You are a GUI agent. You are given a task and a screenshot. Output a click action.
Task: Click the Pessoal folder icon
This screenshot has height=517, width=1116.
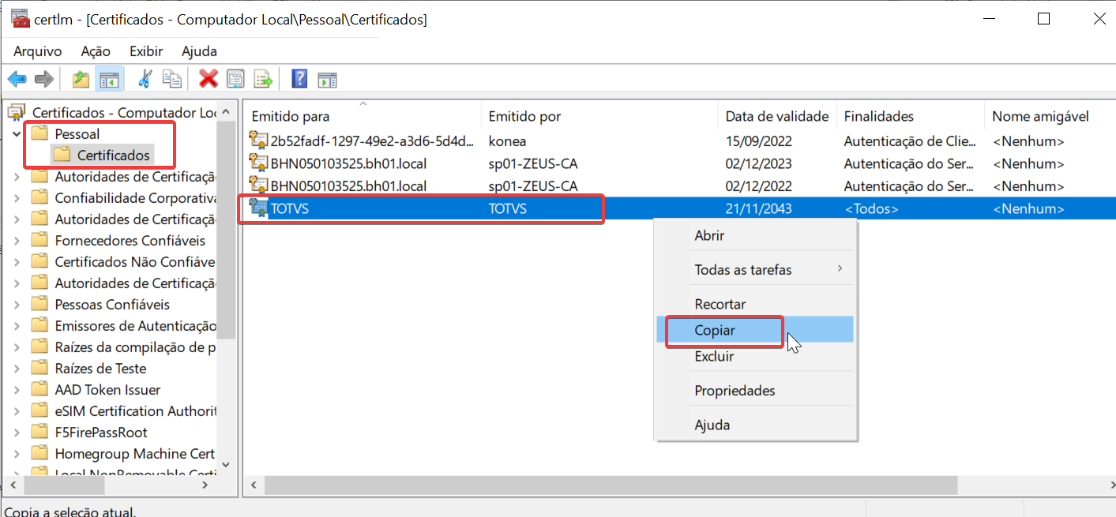point(39,134)
